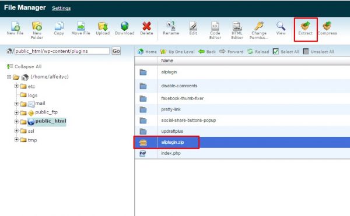Open the Edit tool
This screenshot has height=216, width=350.
click(x=193, y=29)
